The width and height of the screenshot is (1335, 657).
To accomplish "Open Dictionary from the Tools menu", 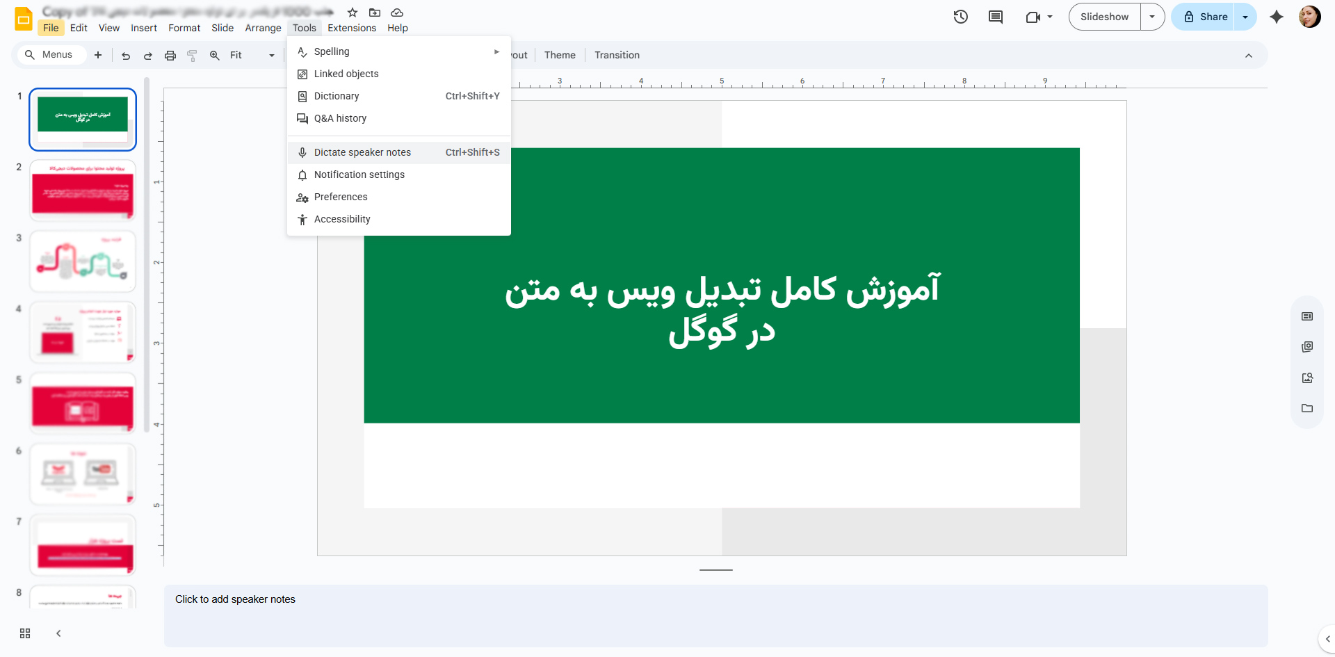I will point(337,96).
